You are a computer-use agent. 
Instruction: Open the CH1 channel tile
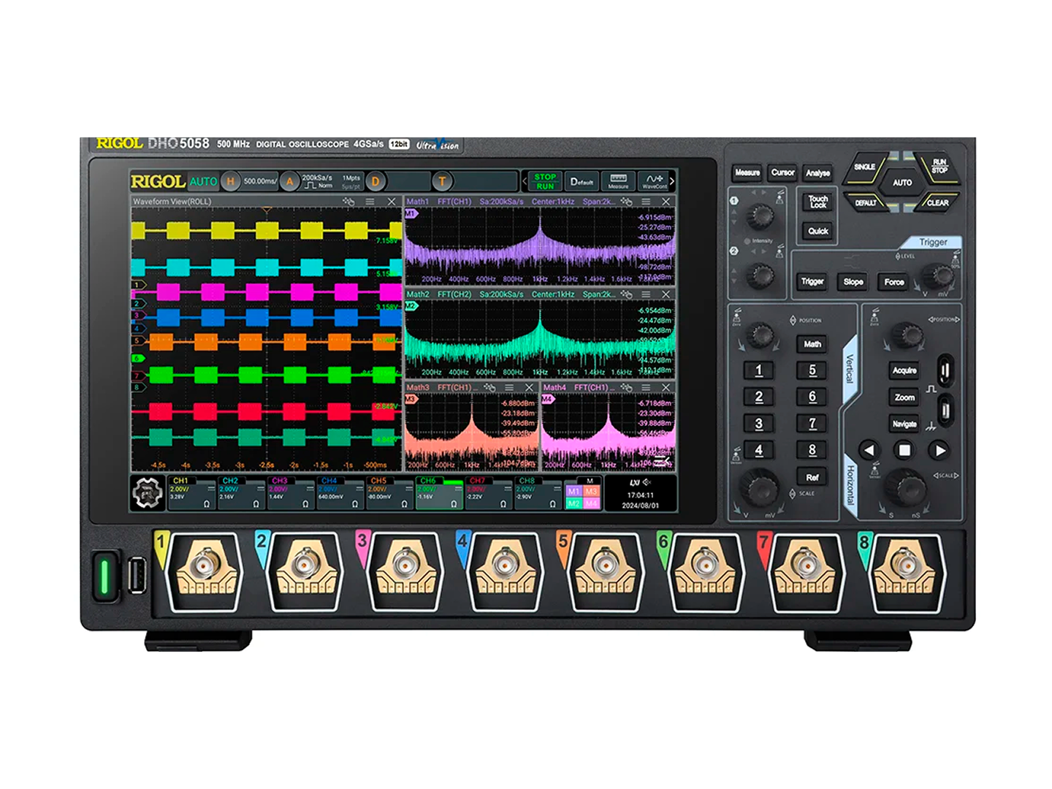192,493
